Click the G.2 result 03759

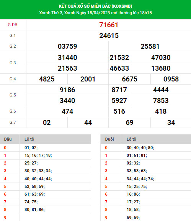[x=67, y=47]
